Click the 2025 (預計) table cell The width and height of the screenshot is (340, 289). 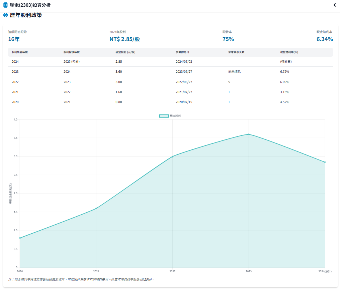coord(72,62)
